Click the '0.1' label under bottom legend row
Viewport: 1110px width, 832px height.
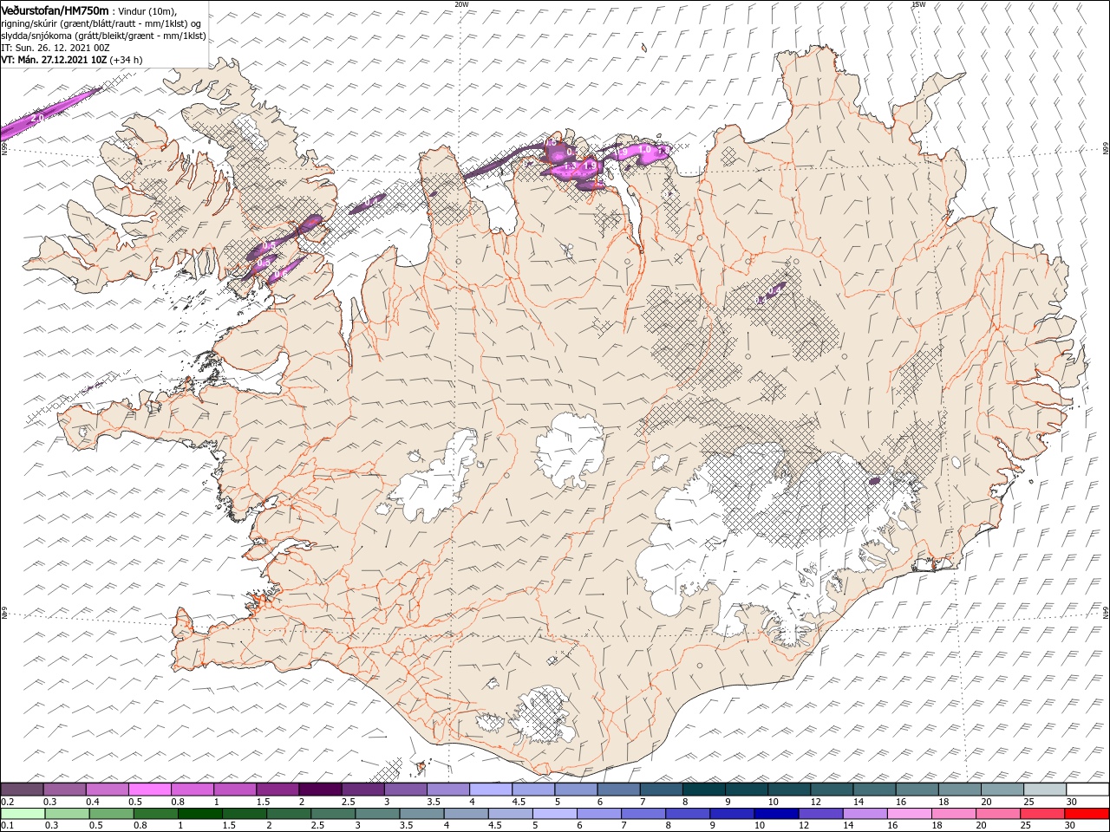pos(7,826)
